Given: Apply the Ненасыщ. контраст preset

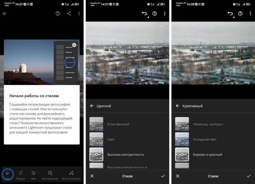Looking at the screenshot, I should point(182,124).
